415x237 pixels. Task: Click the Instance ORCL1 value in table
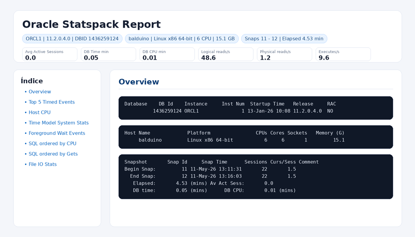[192, 111]
